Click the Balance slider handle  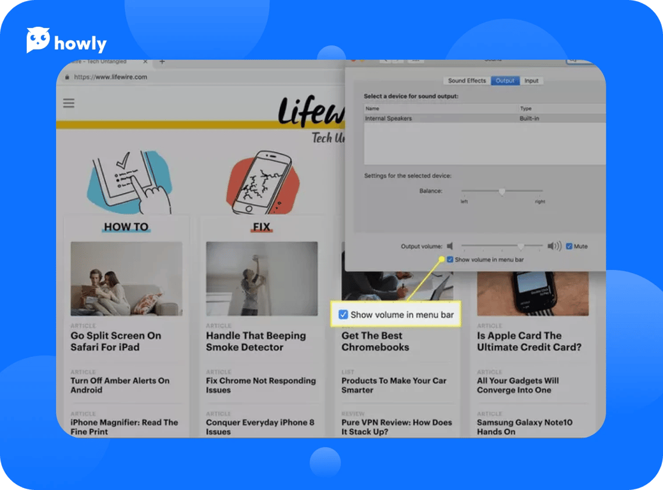[x=502, y=191]
